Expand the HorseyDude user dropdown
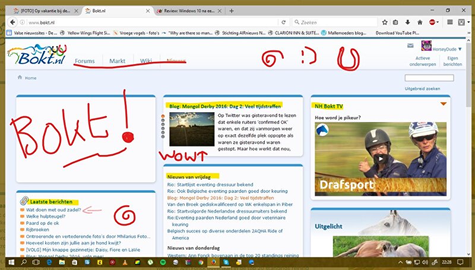The height and width of the screenshot is (270, 475). [459, 49]
